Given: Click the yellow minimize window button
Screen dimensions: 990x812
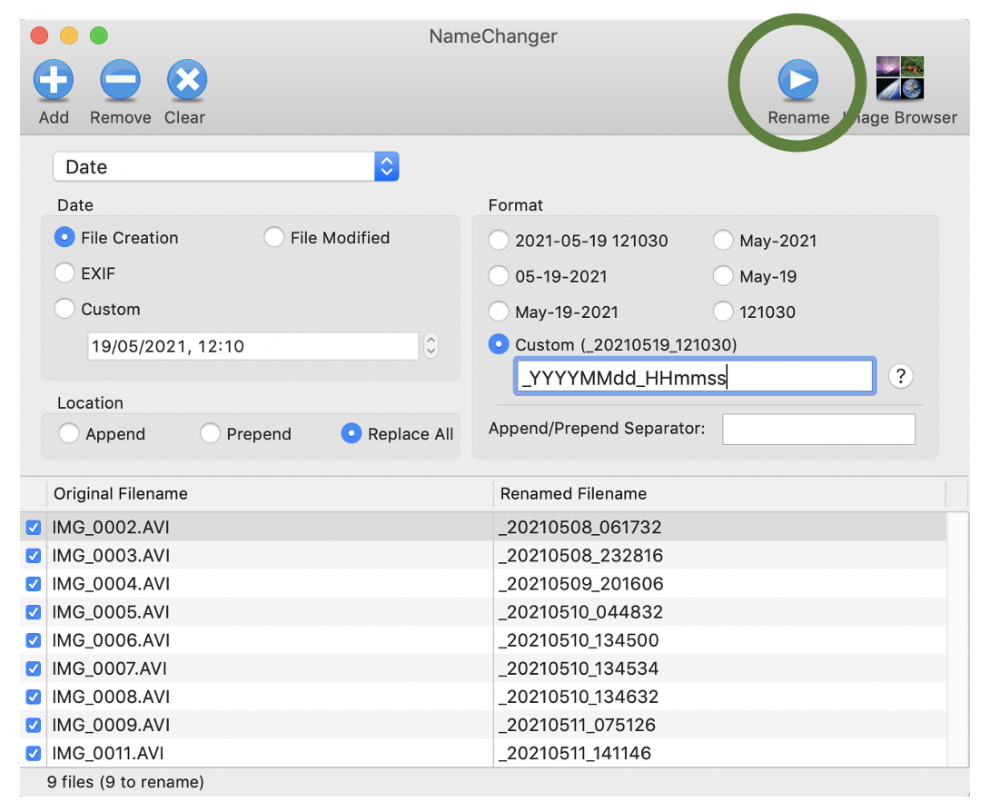Looking at the screenshot, I should [x=69, y=35].
